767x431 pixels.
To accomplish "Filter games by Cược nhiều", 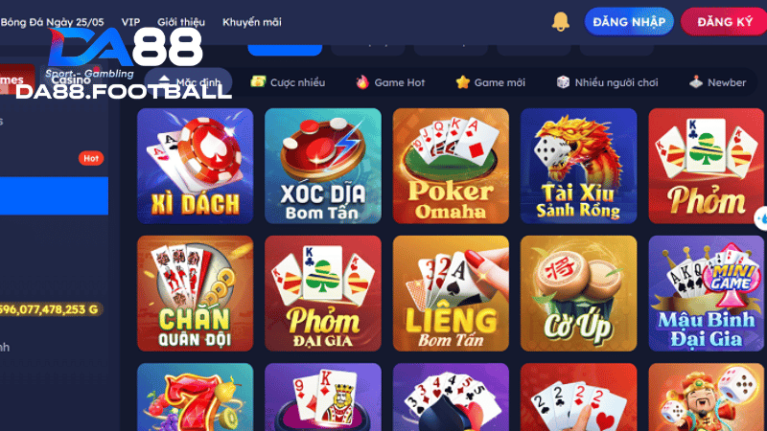I will tap(288, 82).
